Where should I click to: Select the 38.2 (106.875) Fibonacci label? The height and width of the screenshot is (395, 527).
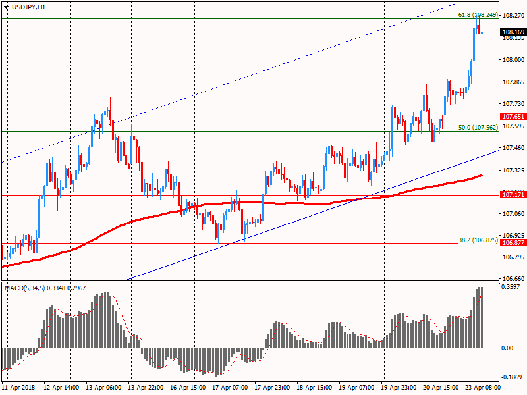478,240
